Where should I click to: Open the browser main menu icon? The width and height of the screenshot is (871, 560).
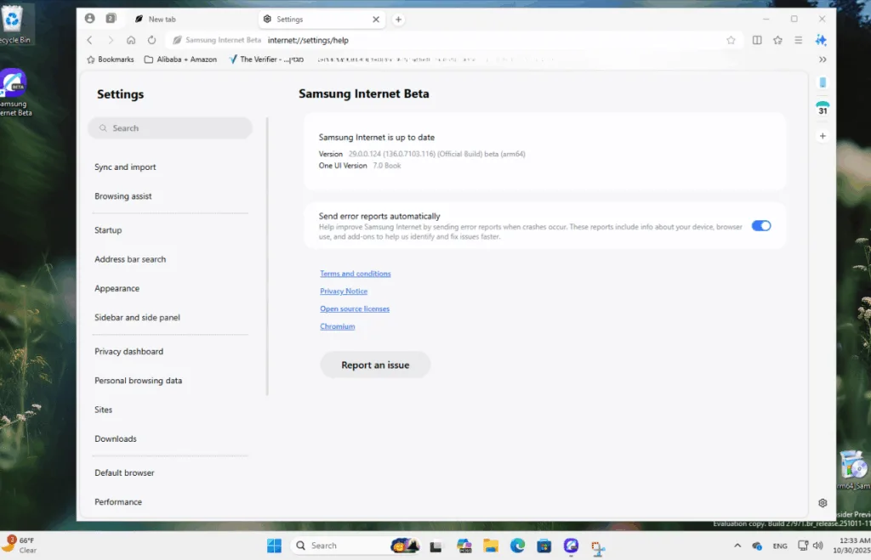click(x=798, y=40)
